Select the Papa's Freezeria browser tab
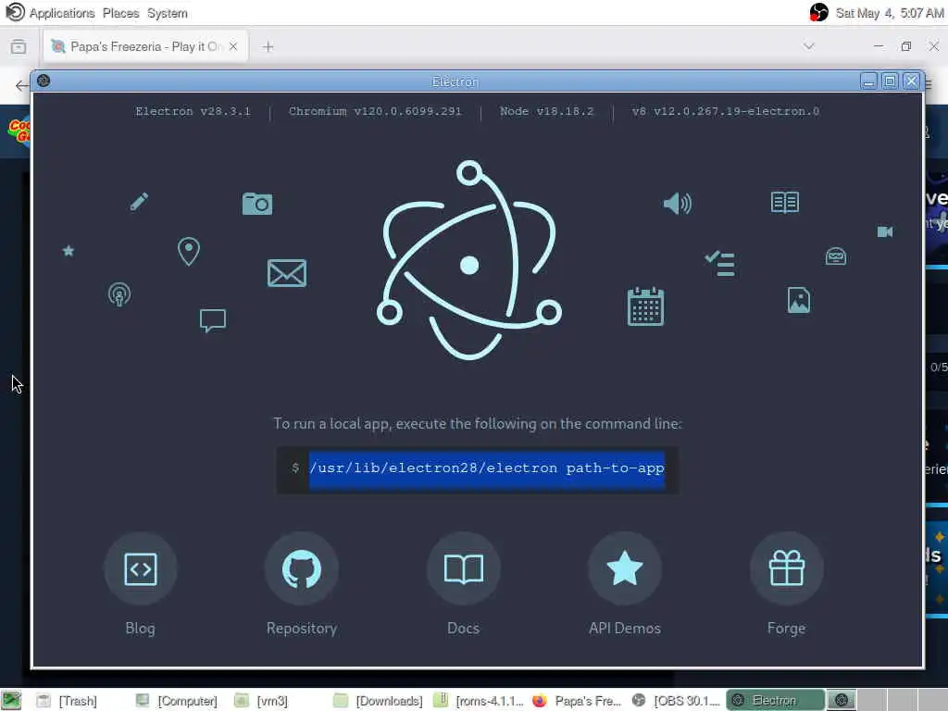948x711 pixels. (145, 46)
